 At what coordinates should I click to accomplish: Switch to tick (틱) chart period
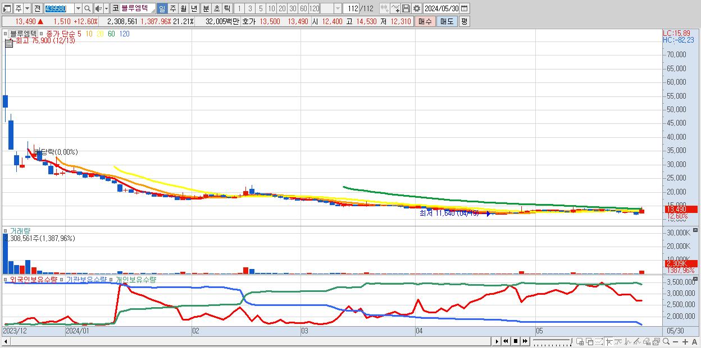226,8
